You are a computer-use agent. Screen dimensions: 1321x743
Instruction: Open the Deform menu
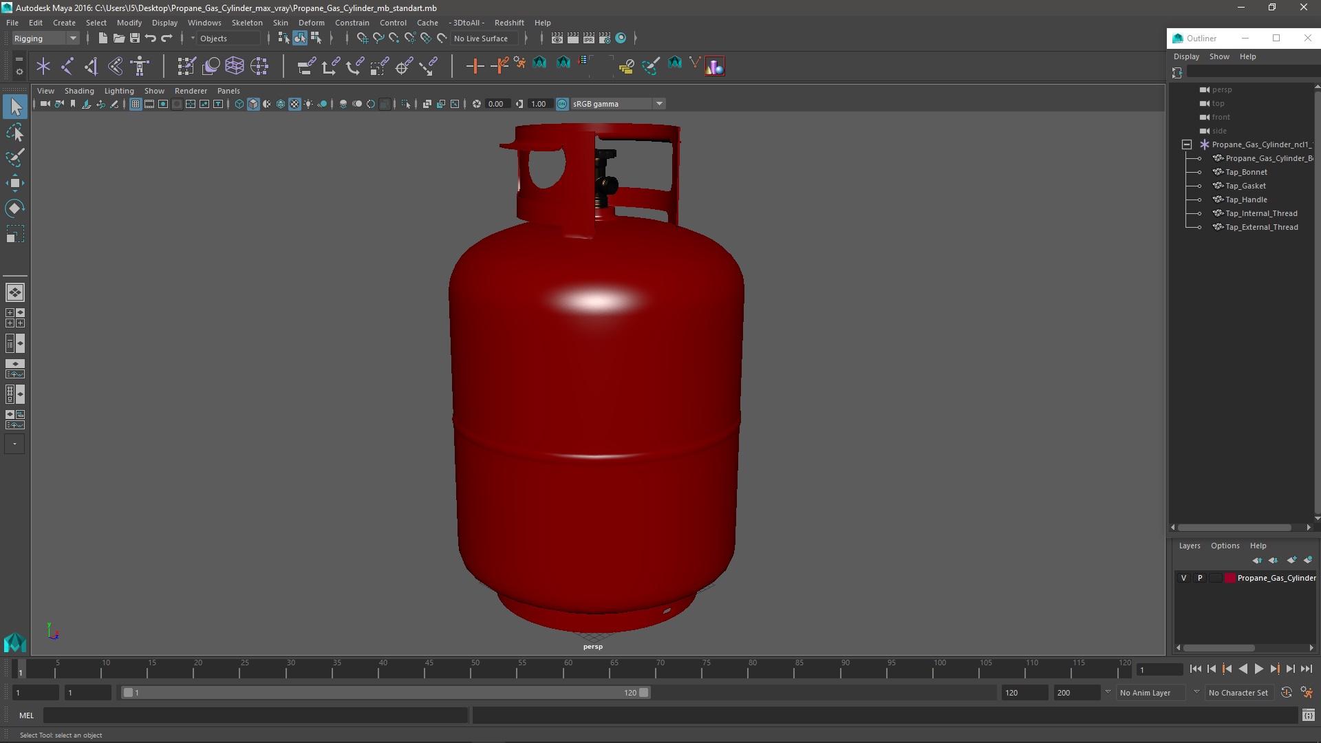311,23
